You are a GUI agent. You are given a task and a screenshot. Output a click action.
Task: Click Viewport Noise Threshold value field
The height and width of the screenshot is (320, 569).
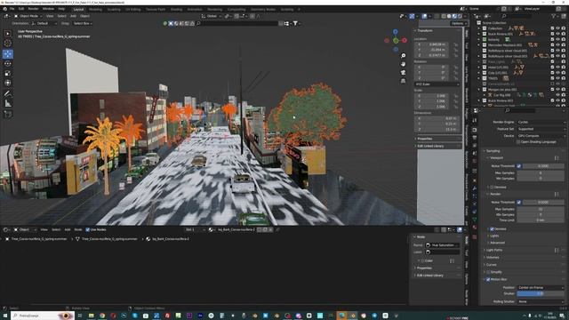tap(543, 166)
